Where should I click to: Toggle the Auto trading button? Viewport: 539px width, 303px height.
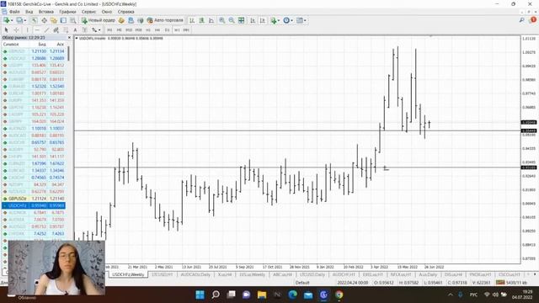point(165,20)
